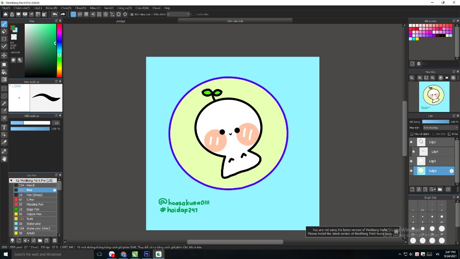Open the 'Bộ lọc(R)' menu
Image resolution: width=460 pixels, height=259 pixels.
pos(51,8)
